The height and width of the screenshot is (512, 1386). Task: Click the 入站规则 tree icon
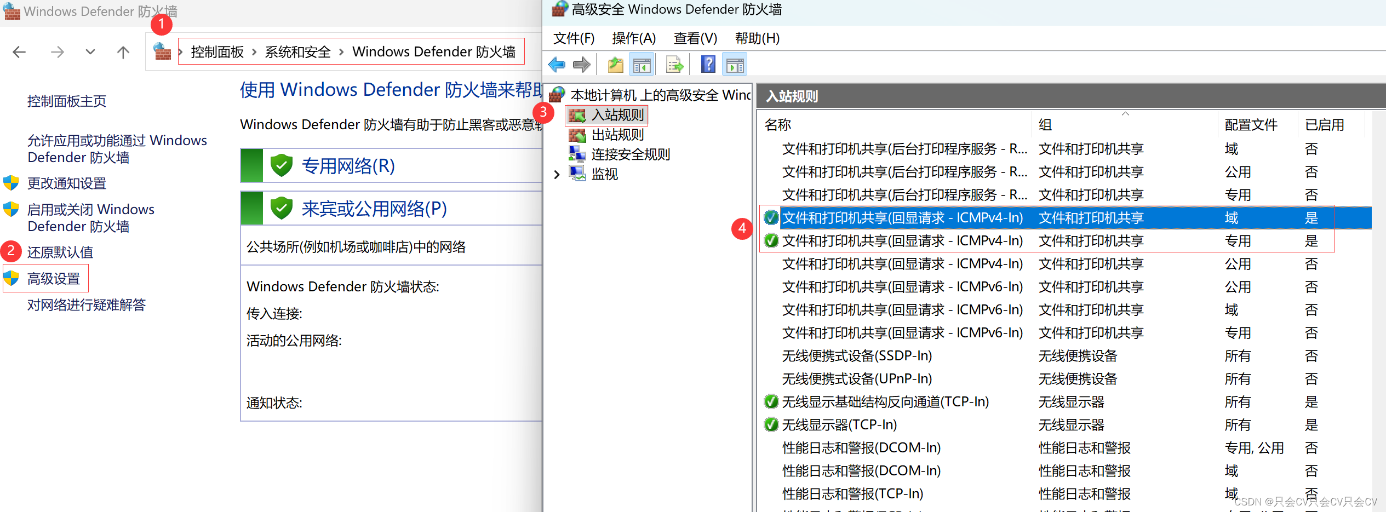[577, 115]
